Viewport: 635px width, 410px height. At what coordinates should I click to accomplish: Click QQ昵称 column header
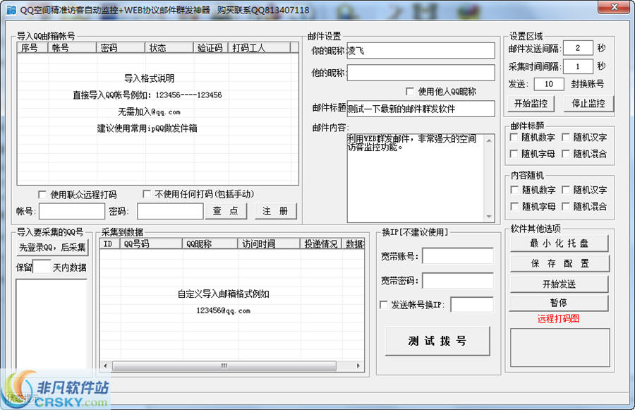pyautogui.click(x=210, y=243)
